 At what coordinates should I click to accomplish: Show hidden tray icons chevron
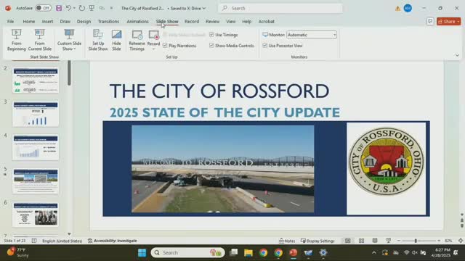point(374,253)
